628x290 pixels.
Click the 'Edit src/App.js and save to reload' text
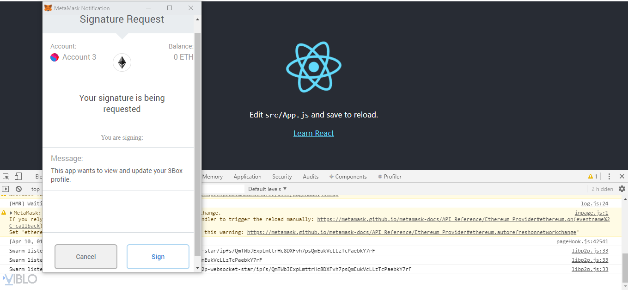[314, 115]
